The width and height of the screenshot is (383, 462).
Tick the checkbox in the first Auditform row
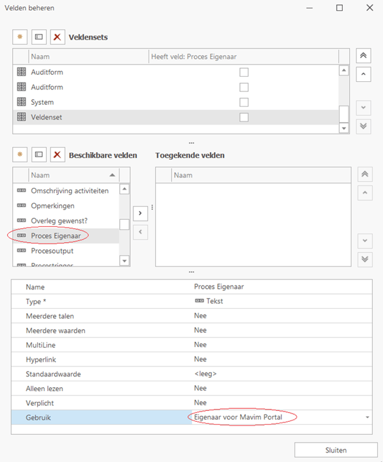click(244, 72)
